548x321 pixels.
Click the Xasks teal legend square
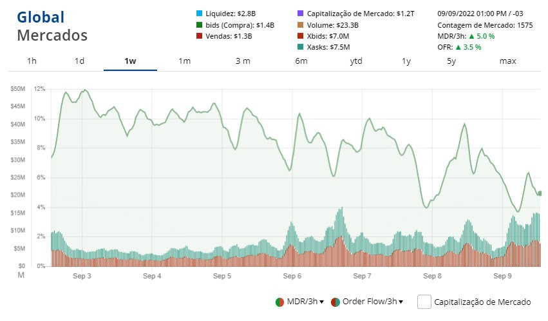[301, 47]
